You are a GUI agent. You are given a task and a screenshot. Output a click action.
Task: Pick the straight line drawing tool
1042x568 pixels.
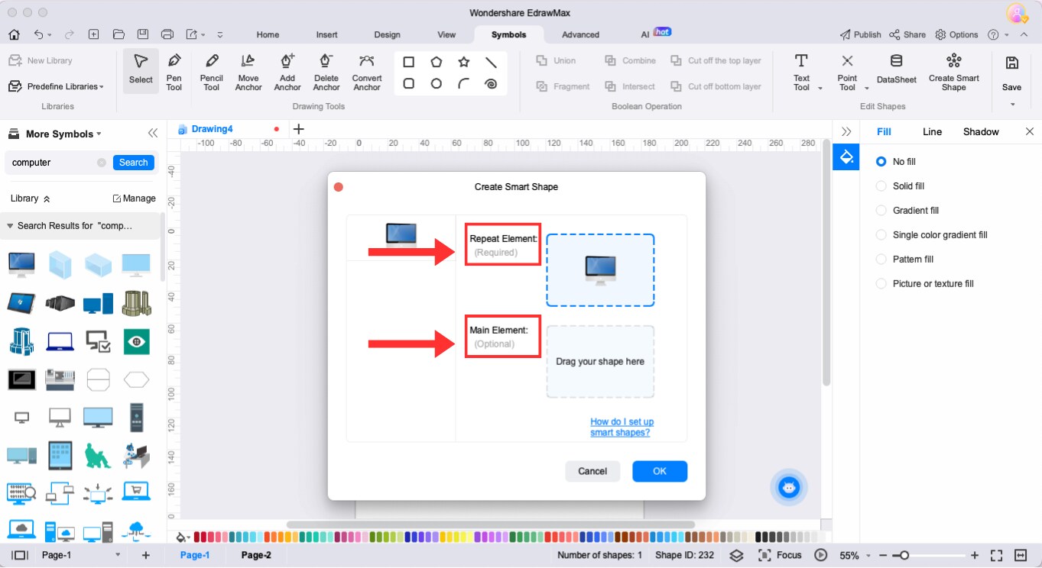point(492,62)
